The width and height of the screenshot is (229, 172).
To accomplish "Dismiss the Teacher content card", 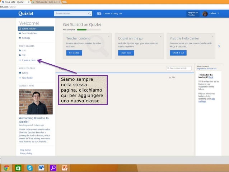I will click(x=109, y=36).
